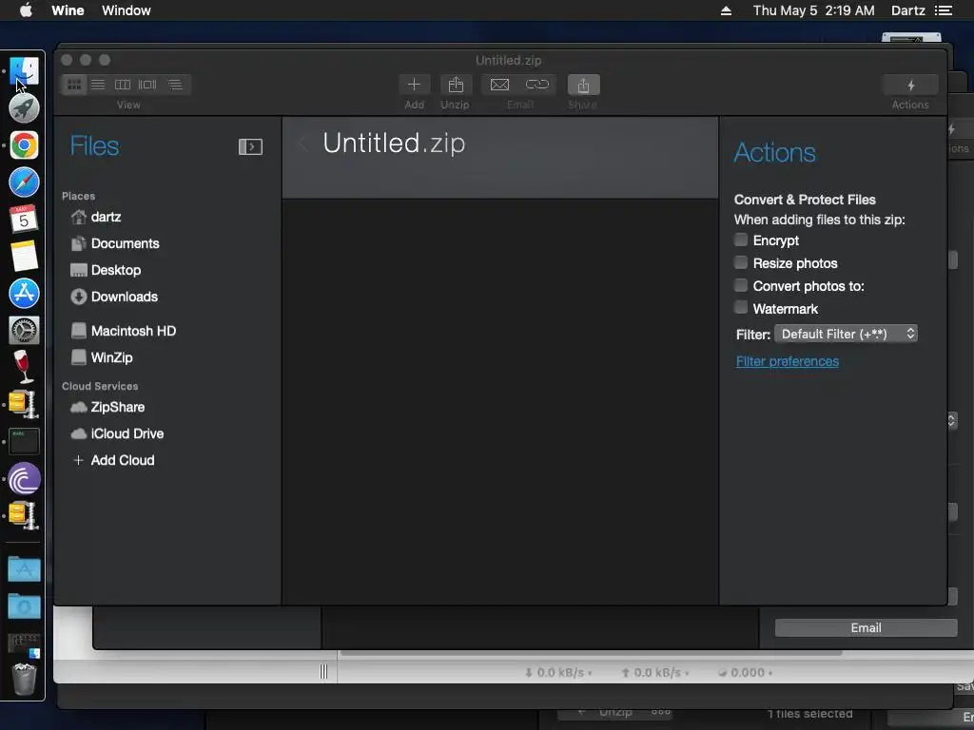The height and width of the screenshot is (730, 974).
Task: Click the divider handle in torrent window status bar
Action: pos(323,671)
